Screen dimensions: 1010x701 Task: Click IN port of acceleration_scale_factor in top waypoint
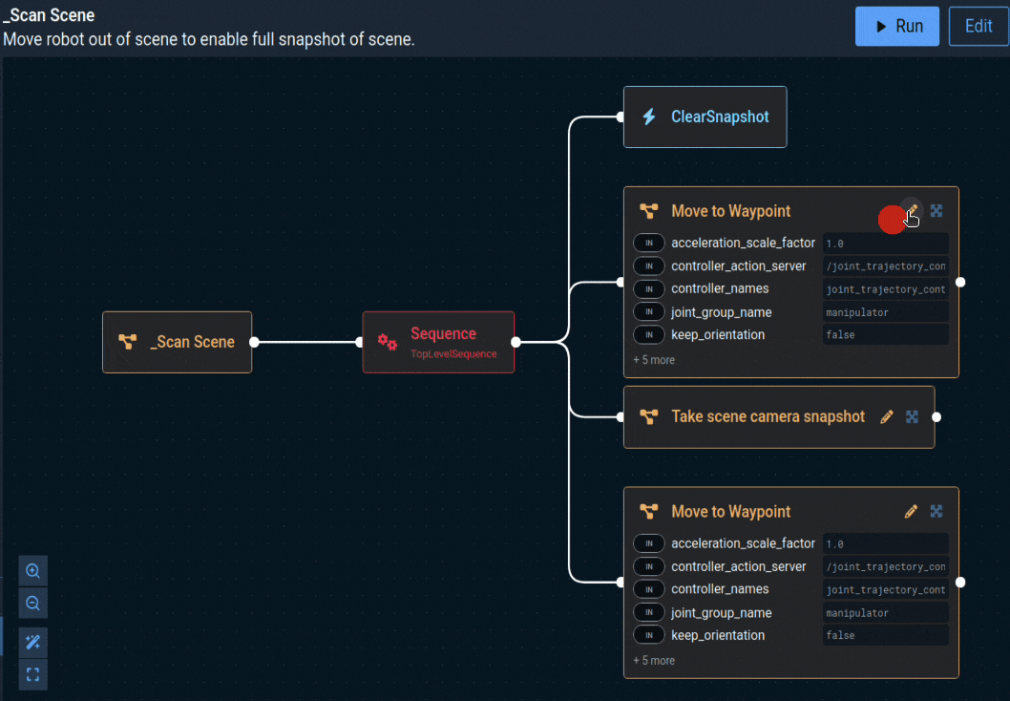(648, 243)
